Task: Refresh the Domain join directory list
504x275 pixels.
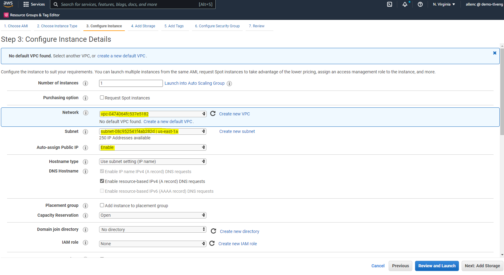Action: point(214,231)
